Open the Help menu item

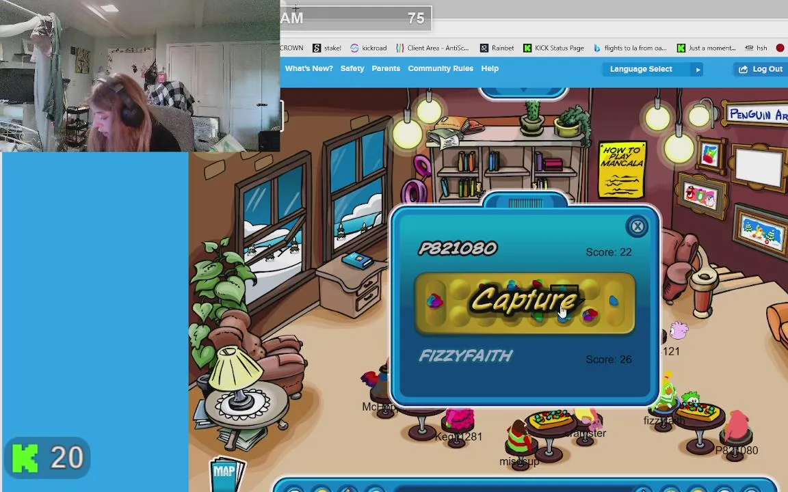pos(490,68)
